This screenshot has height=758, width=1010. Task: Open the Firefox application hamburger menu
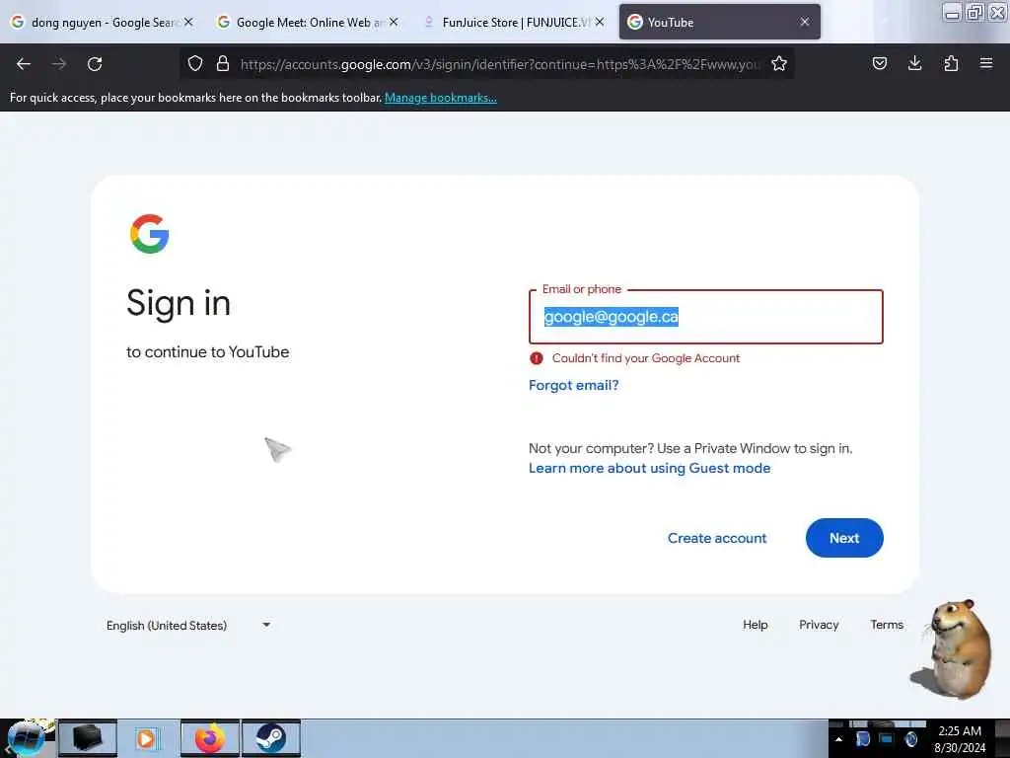[986, 63]
